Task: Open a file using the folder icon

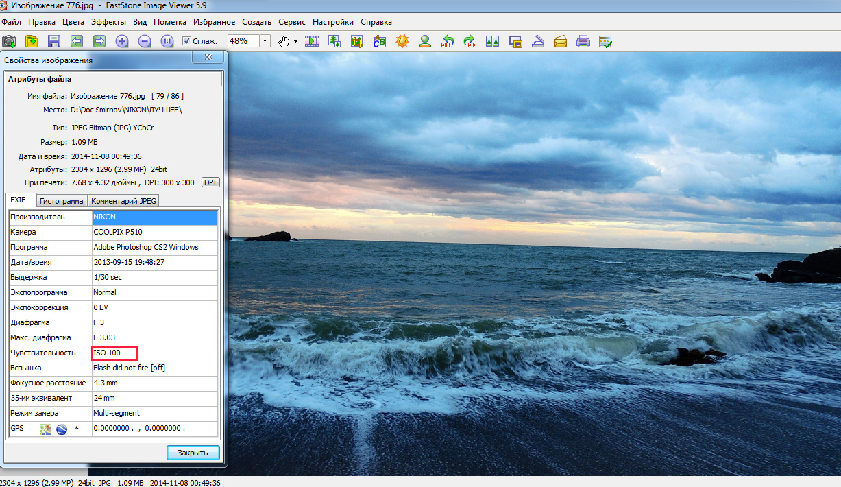Action: 32,41
